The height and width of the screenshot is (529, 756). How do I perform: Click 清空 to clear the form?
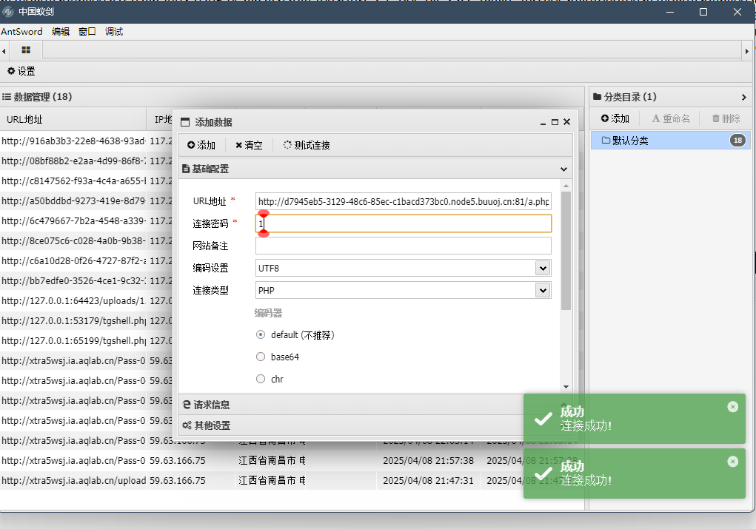249,145
